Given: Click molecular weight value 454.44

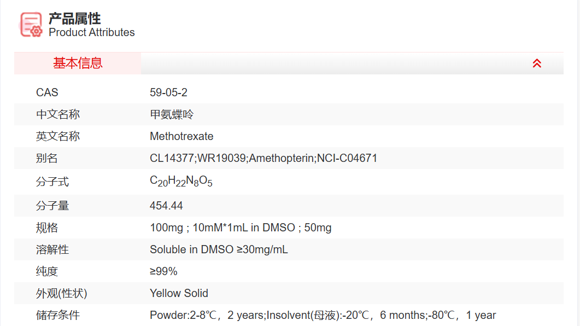Looking at the screenshot, I should 166,206.
